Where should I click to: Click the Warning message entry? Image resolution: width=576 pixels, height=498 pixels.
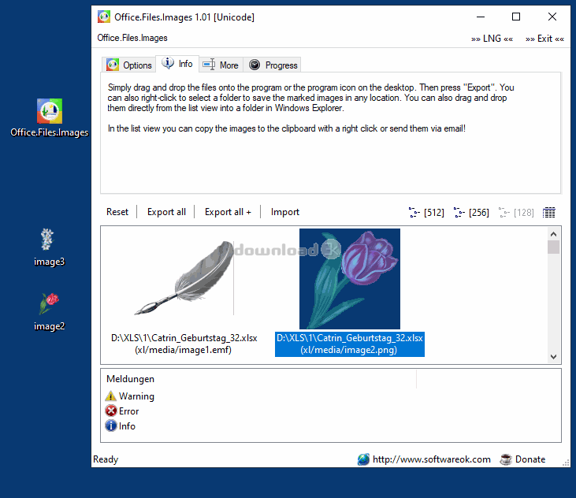tap(130, 396)
